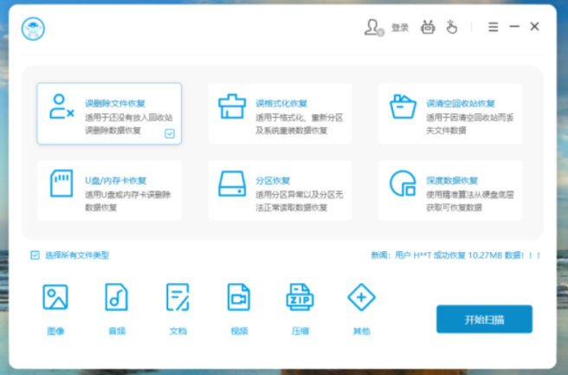
Task: Click the 分区恢复 title text
Action: click(273, 180)
